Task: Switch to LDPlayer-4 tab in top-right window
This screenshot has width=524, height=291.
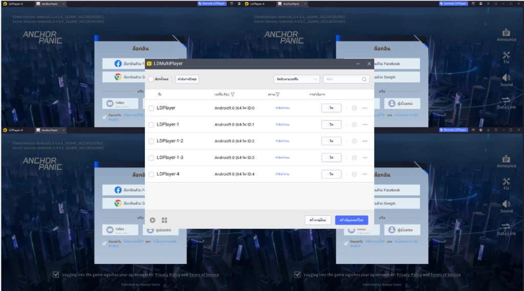Action: (255, 4)
